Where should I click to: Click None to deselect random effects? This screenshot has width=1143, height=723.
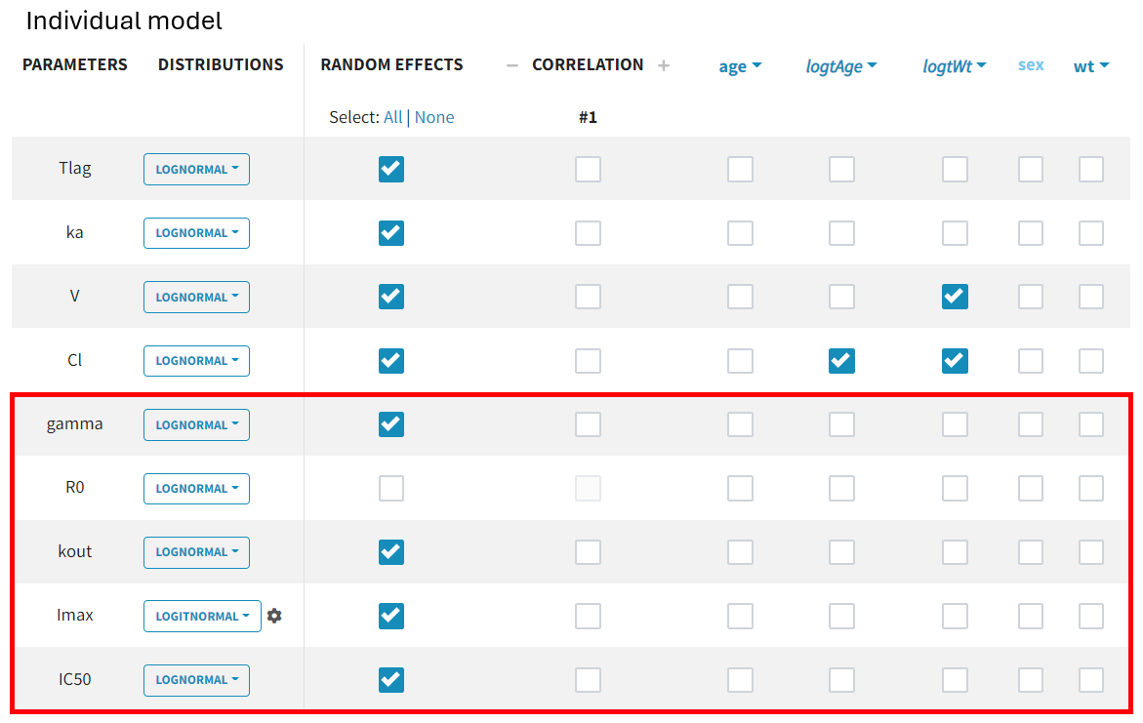pyautogui.click(x=434, y=117)
